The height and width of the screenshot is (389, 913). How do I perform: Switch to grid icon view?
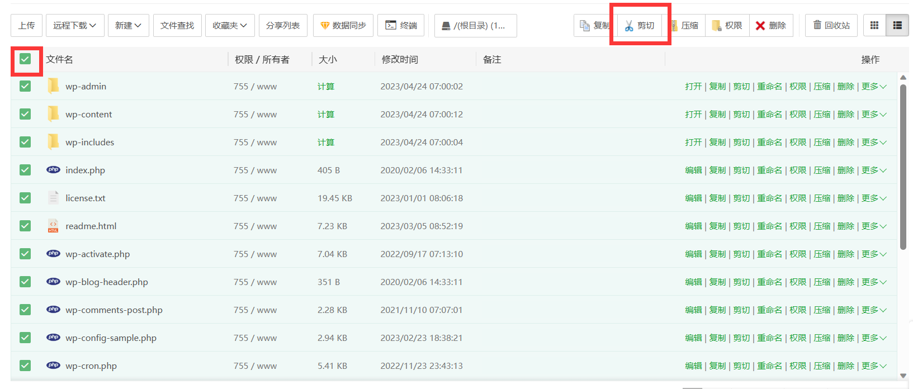point(874,26)
